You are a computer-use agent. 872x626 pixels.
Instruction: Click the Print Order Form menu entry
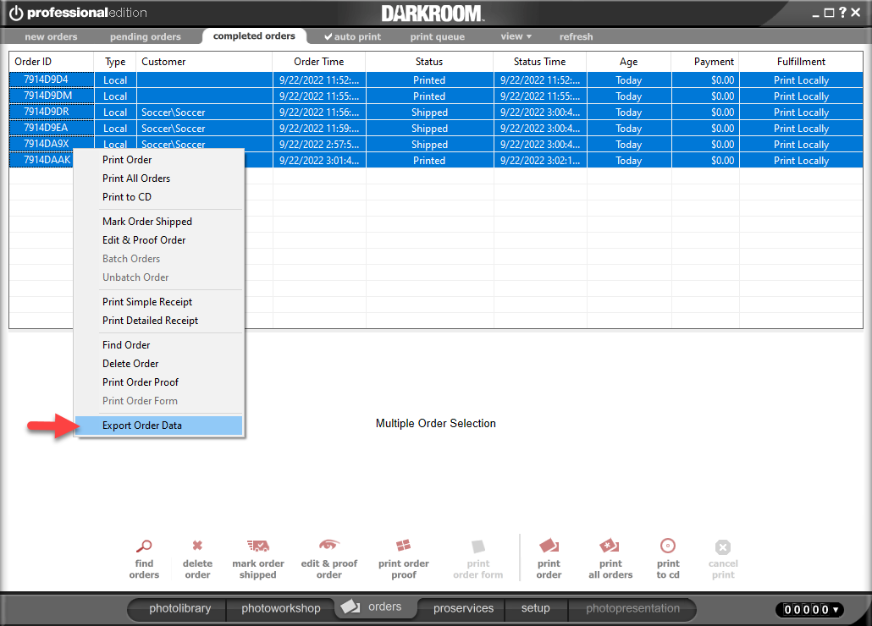pos(159,400)
